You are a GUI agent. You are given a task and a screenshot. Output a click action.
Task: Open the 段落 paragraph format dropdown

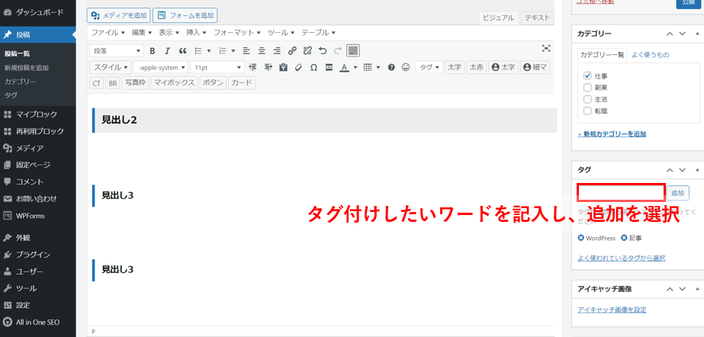[x=117, y=51]
